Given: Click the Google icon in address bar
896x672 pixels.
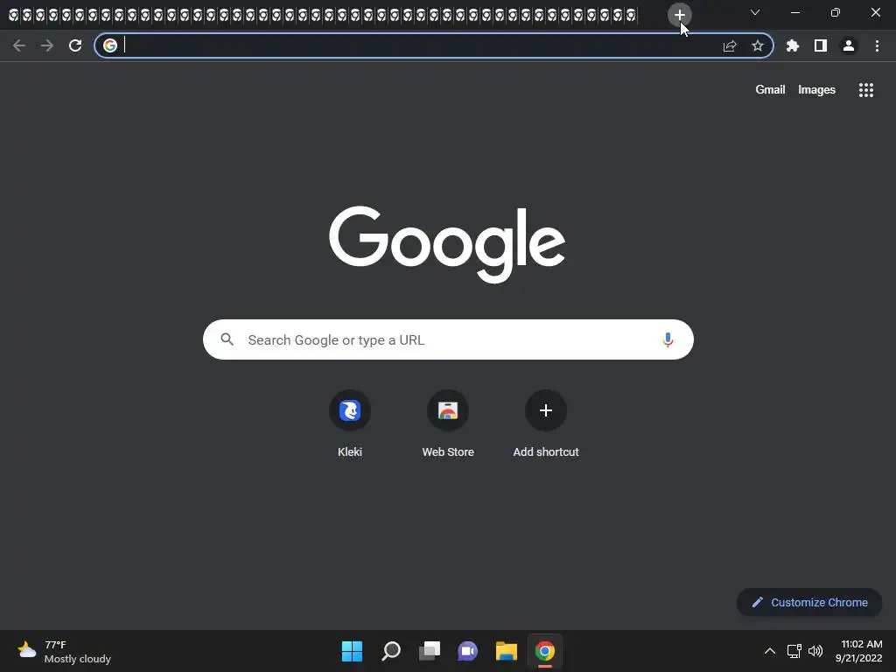Looking at the screenshot, I should coord(110,45).
